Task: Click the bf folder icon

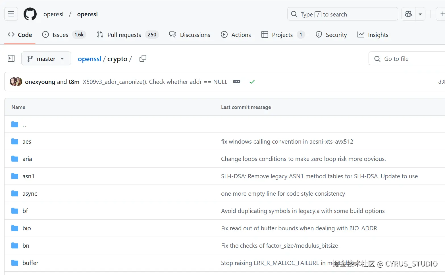Action: 15,211
